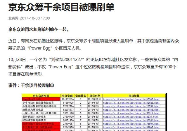Click the rank cell 7 in the table
187x131 pixels.
click(81, 120)
